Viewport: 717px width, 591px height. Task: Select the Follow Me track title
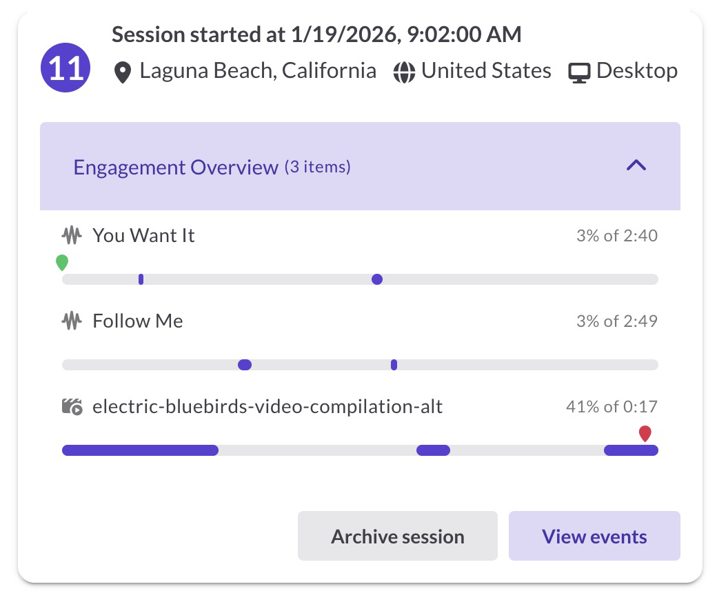137,321
